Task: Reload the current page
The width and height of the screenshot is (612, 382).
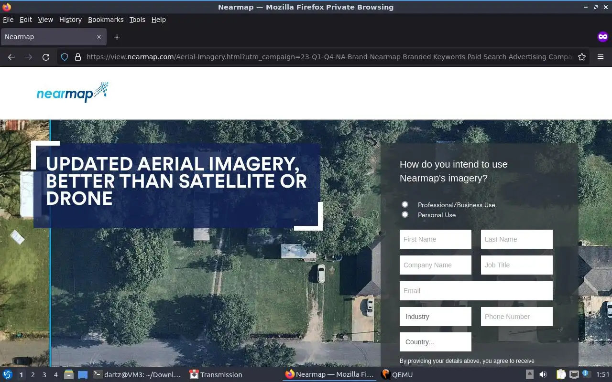Action: pyautogui.click(x=46, y=57)
